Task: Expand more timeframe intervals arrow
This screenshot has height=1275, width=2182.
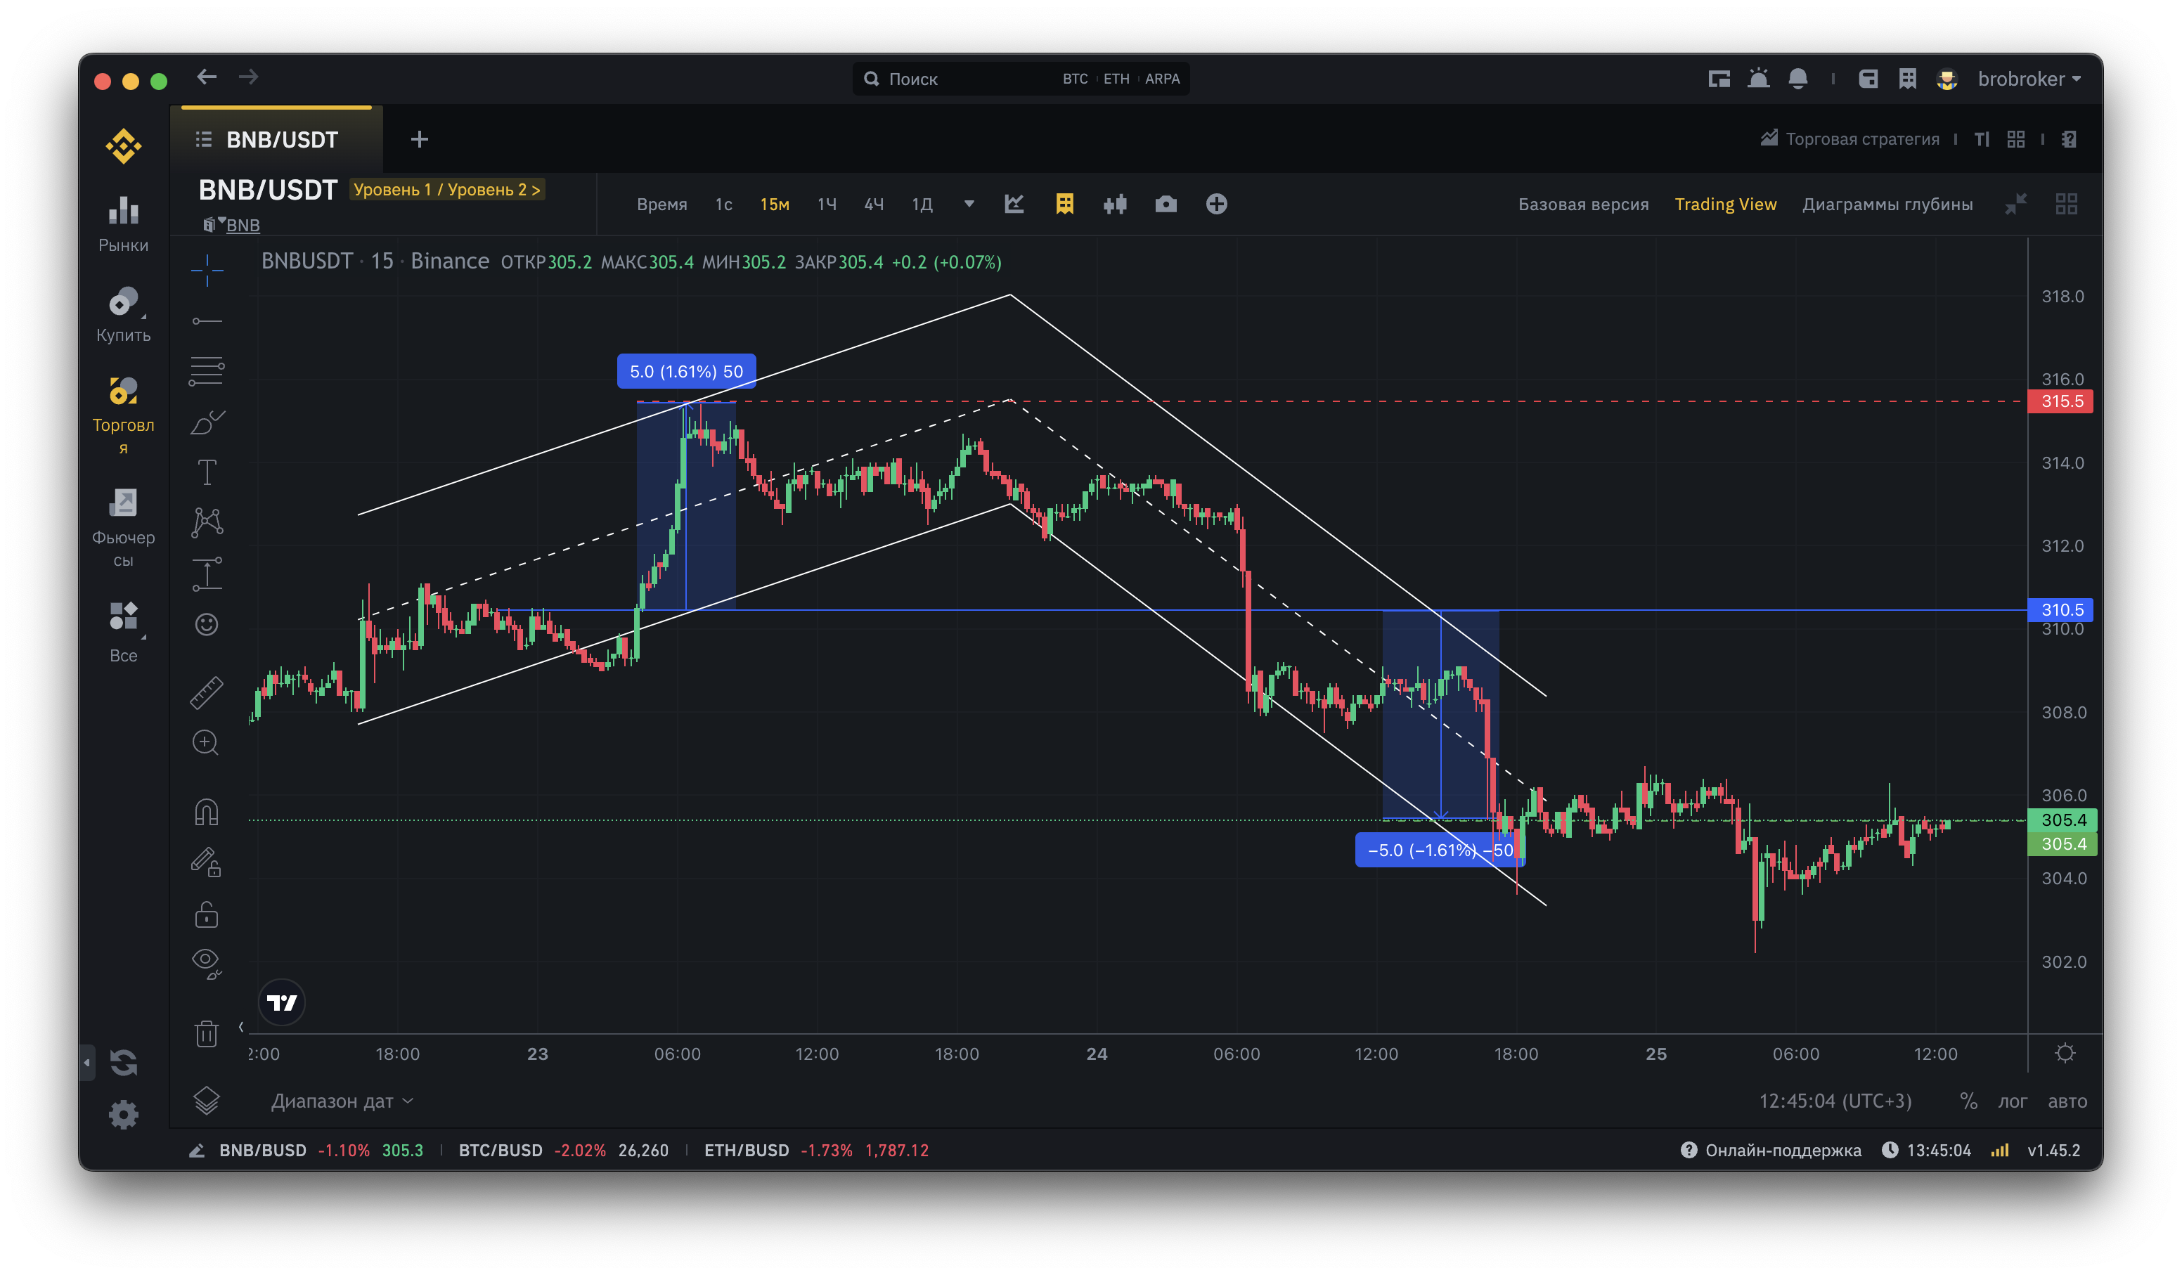Action: coord(969,205)
